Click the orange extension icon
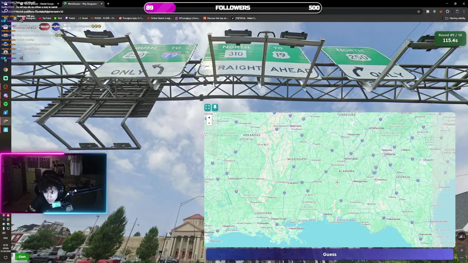This screenshot has width=468, height=263. [x=441, y=11]
